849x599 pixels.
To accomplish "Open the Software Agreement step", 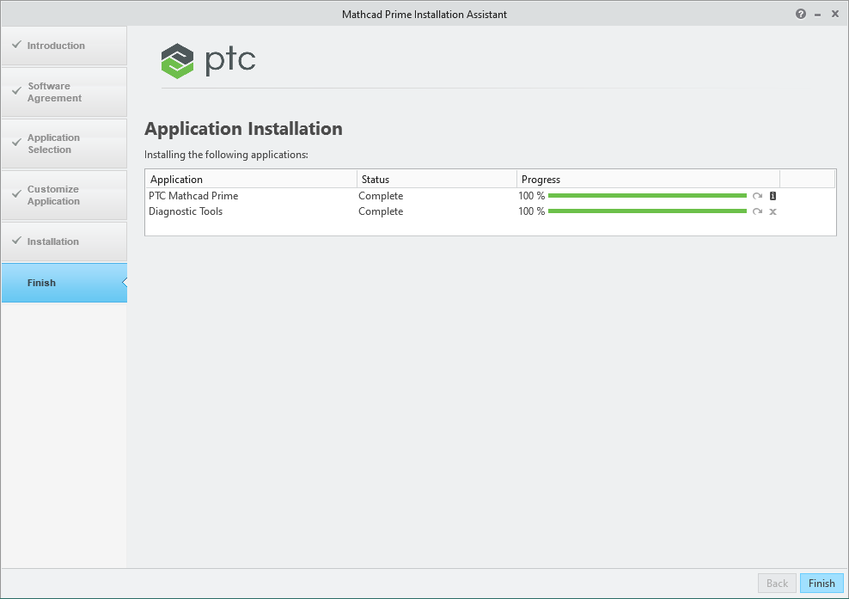I will (x=64, y=92).
